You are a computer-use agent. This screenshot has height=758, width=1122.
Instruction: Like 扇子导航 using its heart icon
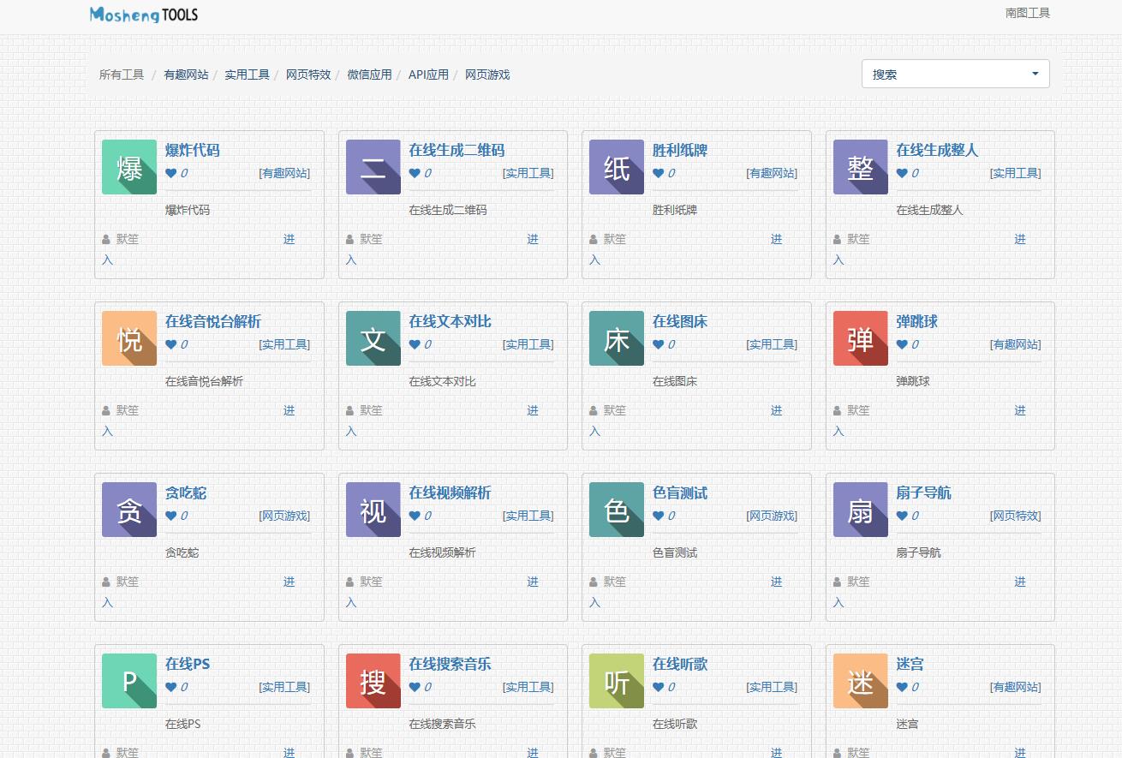pyautogui.click(x=902, y=516)
